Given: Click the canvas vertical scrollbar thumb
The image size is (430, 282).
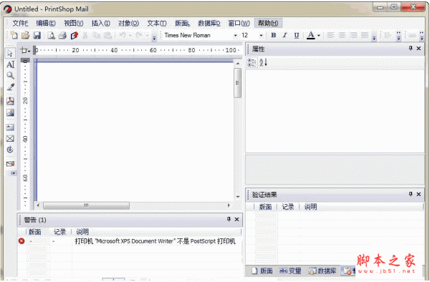Looking at the screenshot, I should click(x=237, y=83).
